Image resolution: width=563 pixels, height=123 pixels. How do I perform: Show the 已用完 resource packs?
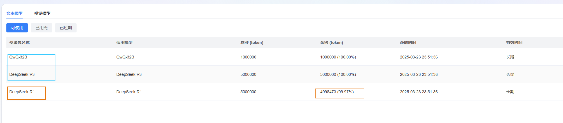[x=41, y=28]
